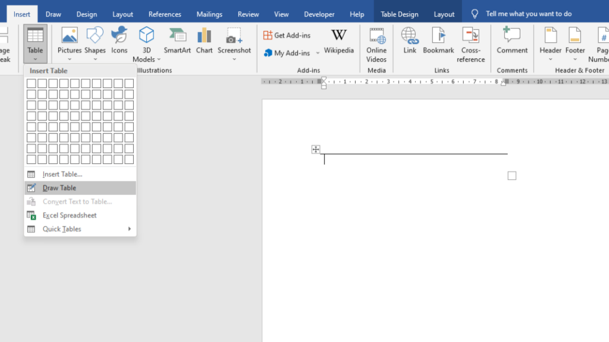This screenshot has width=609, height=342.
Task: Insert 3D Models
Action: [x=146, y=44]
